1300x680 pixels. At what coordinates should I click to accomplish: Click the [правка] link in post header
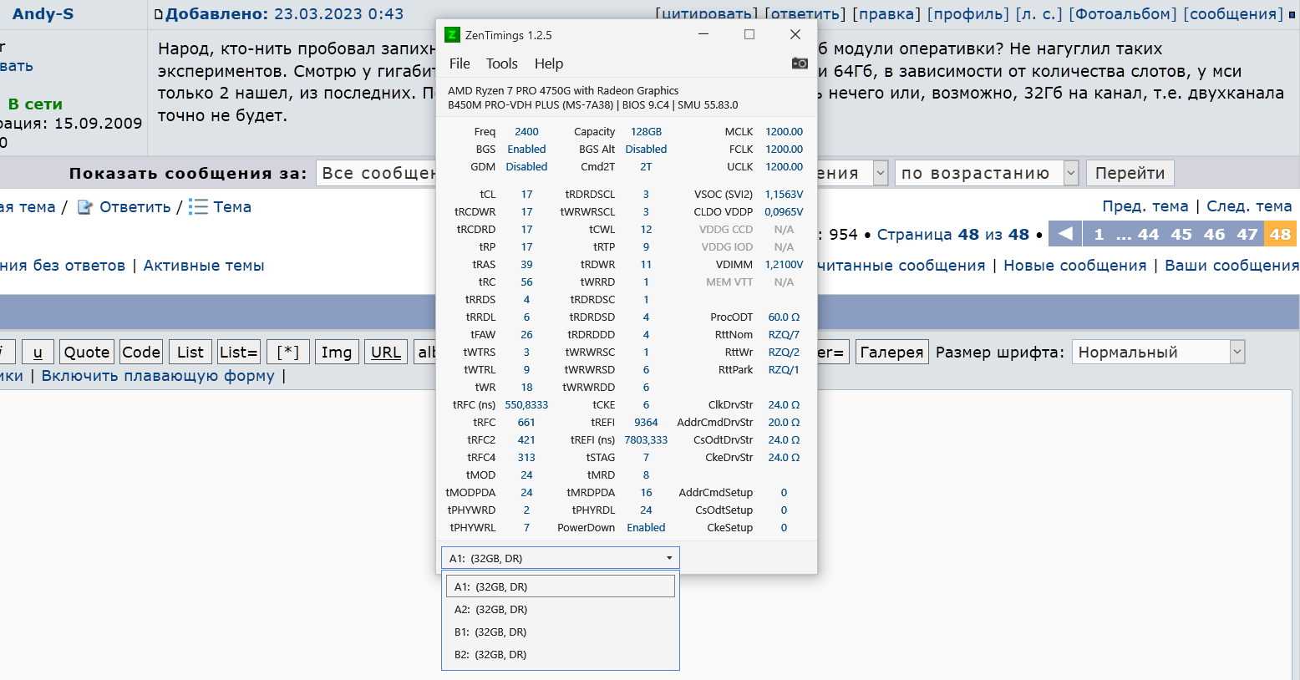886,14
